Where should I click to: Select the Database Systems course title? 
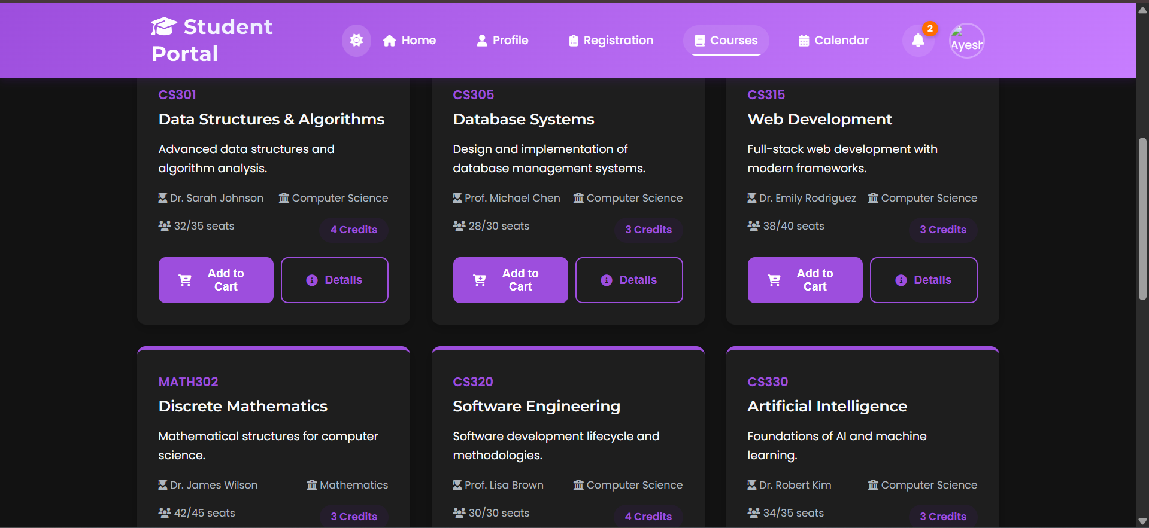pyautogui.click(x=524, y=120)
